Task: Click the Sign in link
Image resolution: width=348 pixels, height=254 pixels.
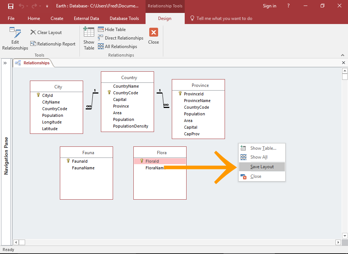Action: tap(269, 6)
